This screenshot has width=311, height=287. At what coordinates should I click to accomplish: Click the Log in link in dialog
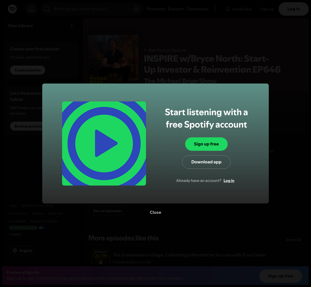[229, 180]
